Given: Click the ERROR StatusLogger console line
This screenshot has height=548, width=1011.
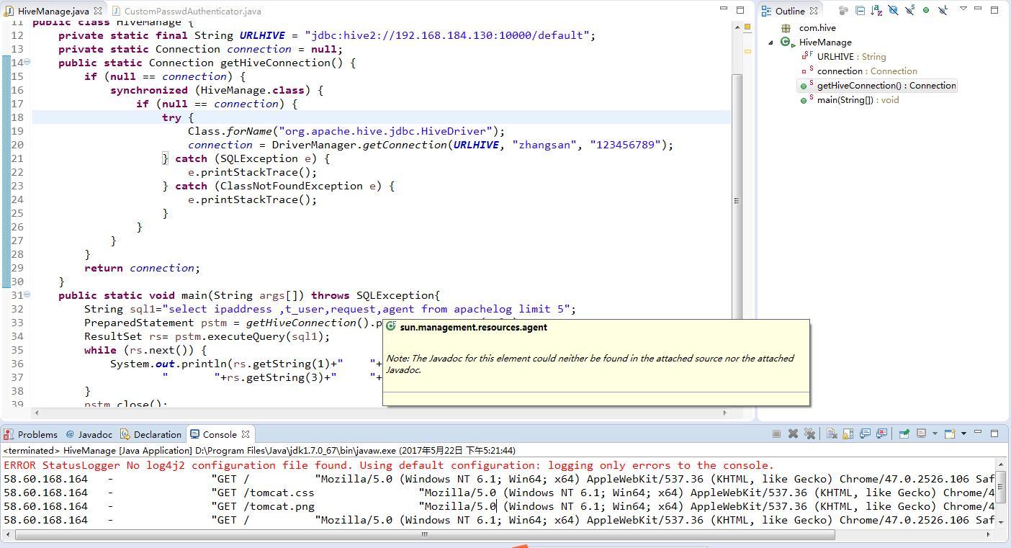Looking at the screenshot, I should 389,465.
